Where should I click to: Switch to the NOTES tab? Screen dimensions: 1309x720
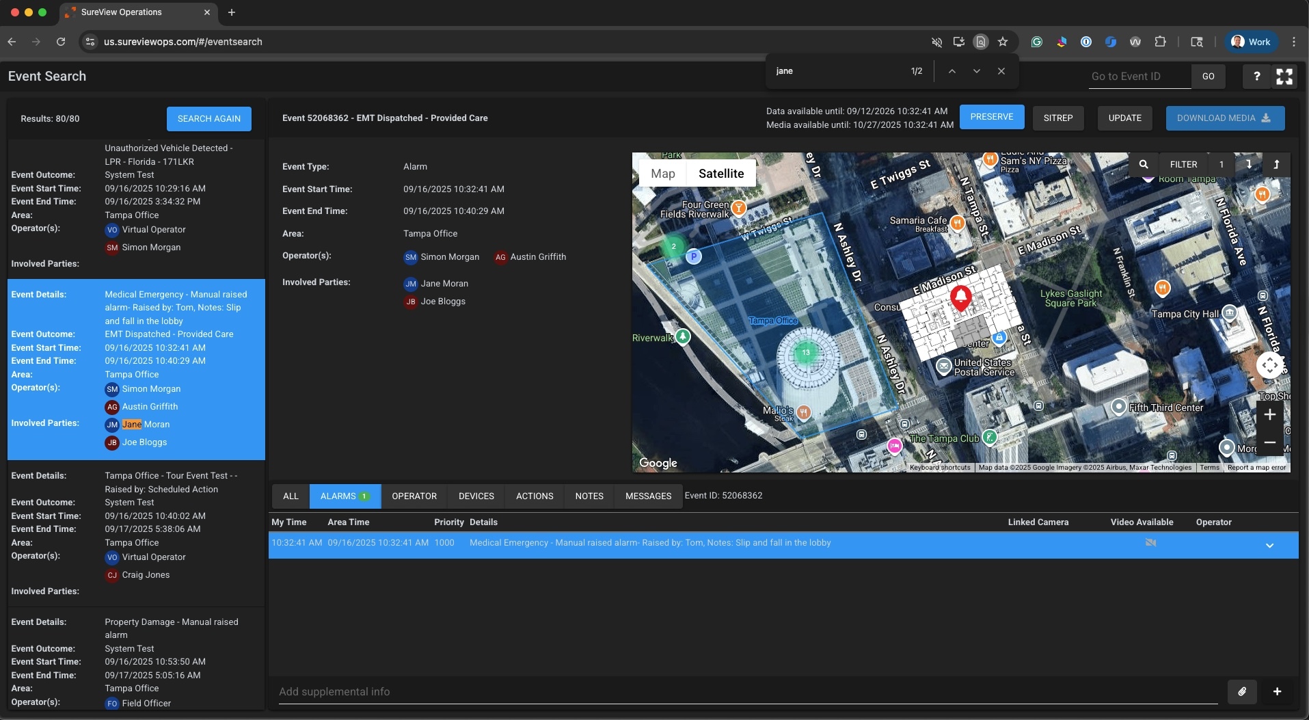pyautogui.click(x=589, y=496)
